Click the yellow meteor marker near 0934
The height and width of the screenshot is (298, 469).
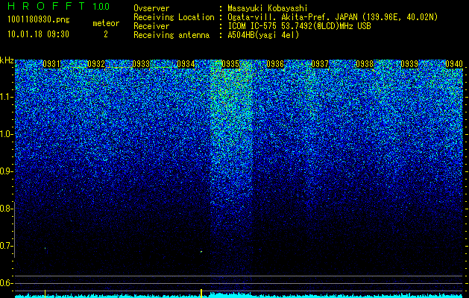(x=201, y=294)
